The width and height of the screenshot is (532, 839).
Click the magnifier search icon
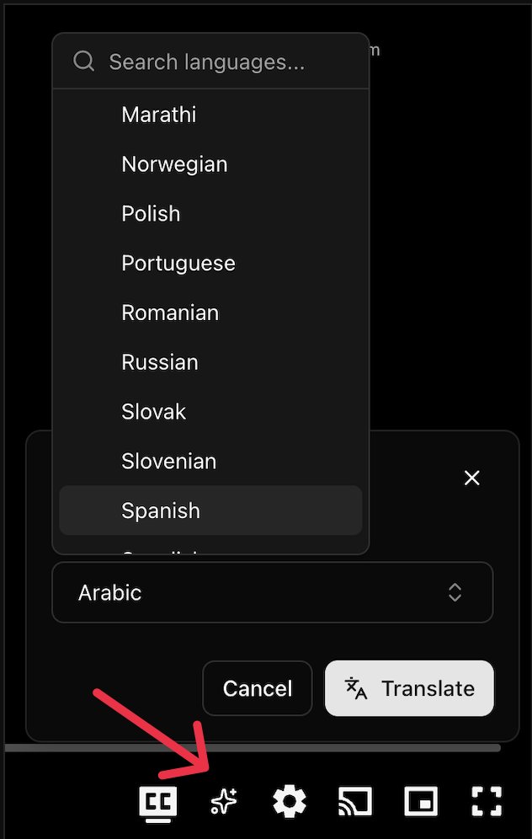point(84,61)
